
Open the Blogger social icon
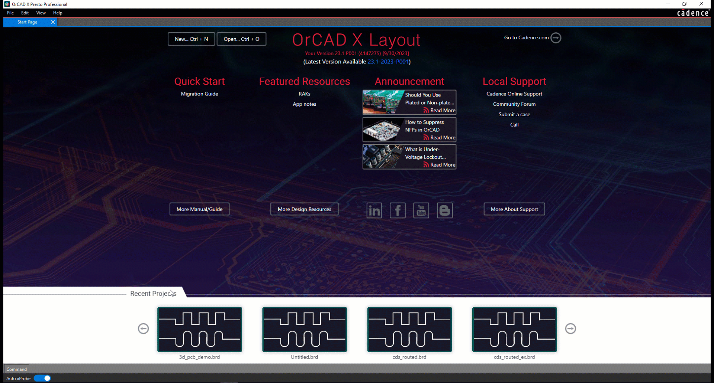[444, 210]
